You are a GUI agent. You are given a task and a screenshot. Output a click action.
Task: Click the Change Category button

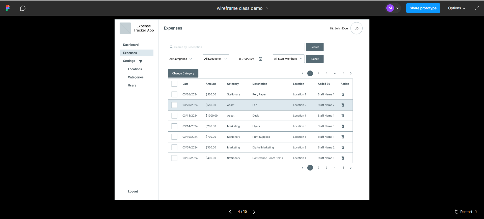click(183, 74)
